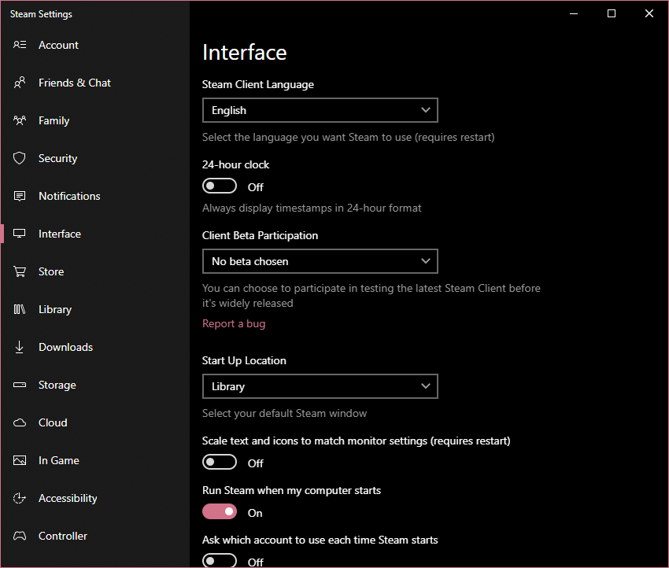
Task: Open the Steam Client Language dropdown
Action: [x=320, y=110]
